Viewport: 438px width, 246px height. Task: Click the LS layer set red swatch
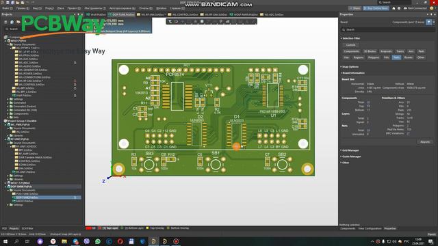click(88, 228)
